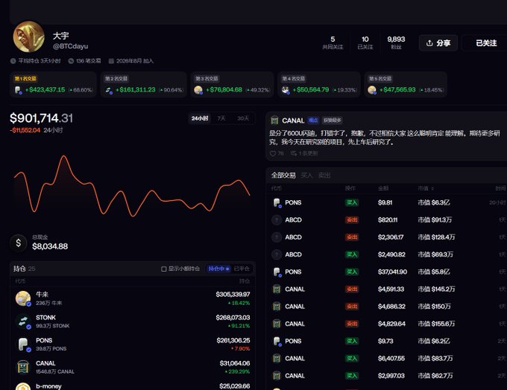Click the 分享 share button

pyautogui.click(x=438, y=43)
